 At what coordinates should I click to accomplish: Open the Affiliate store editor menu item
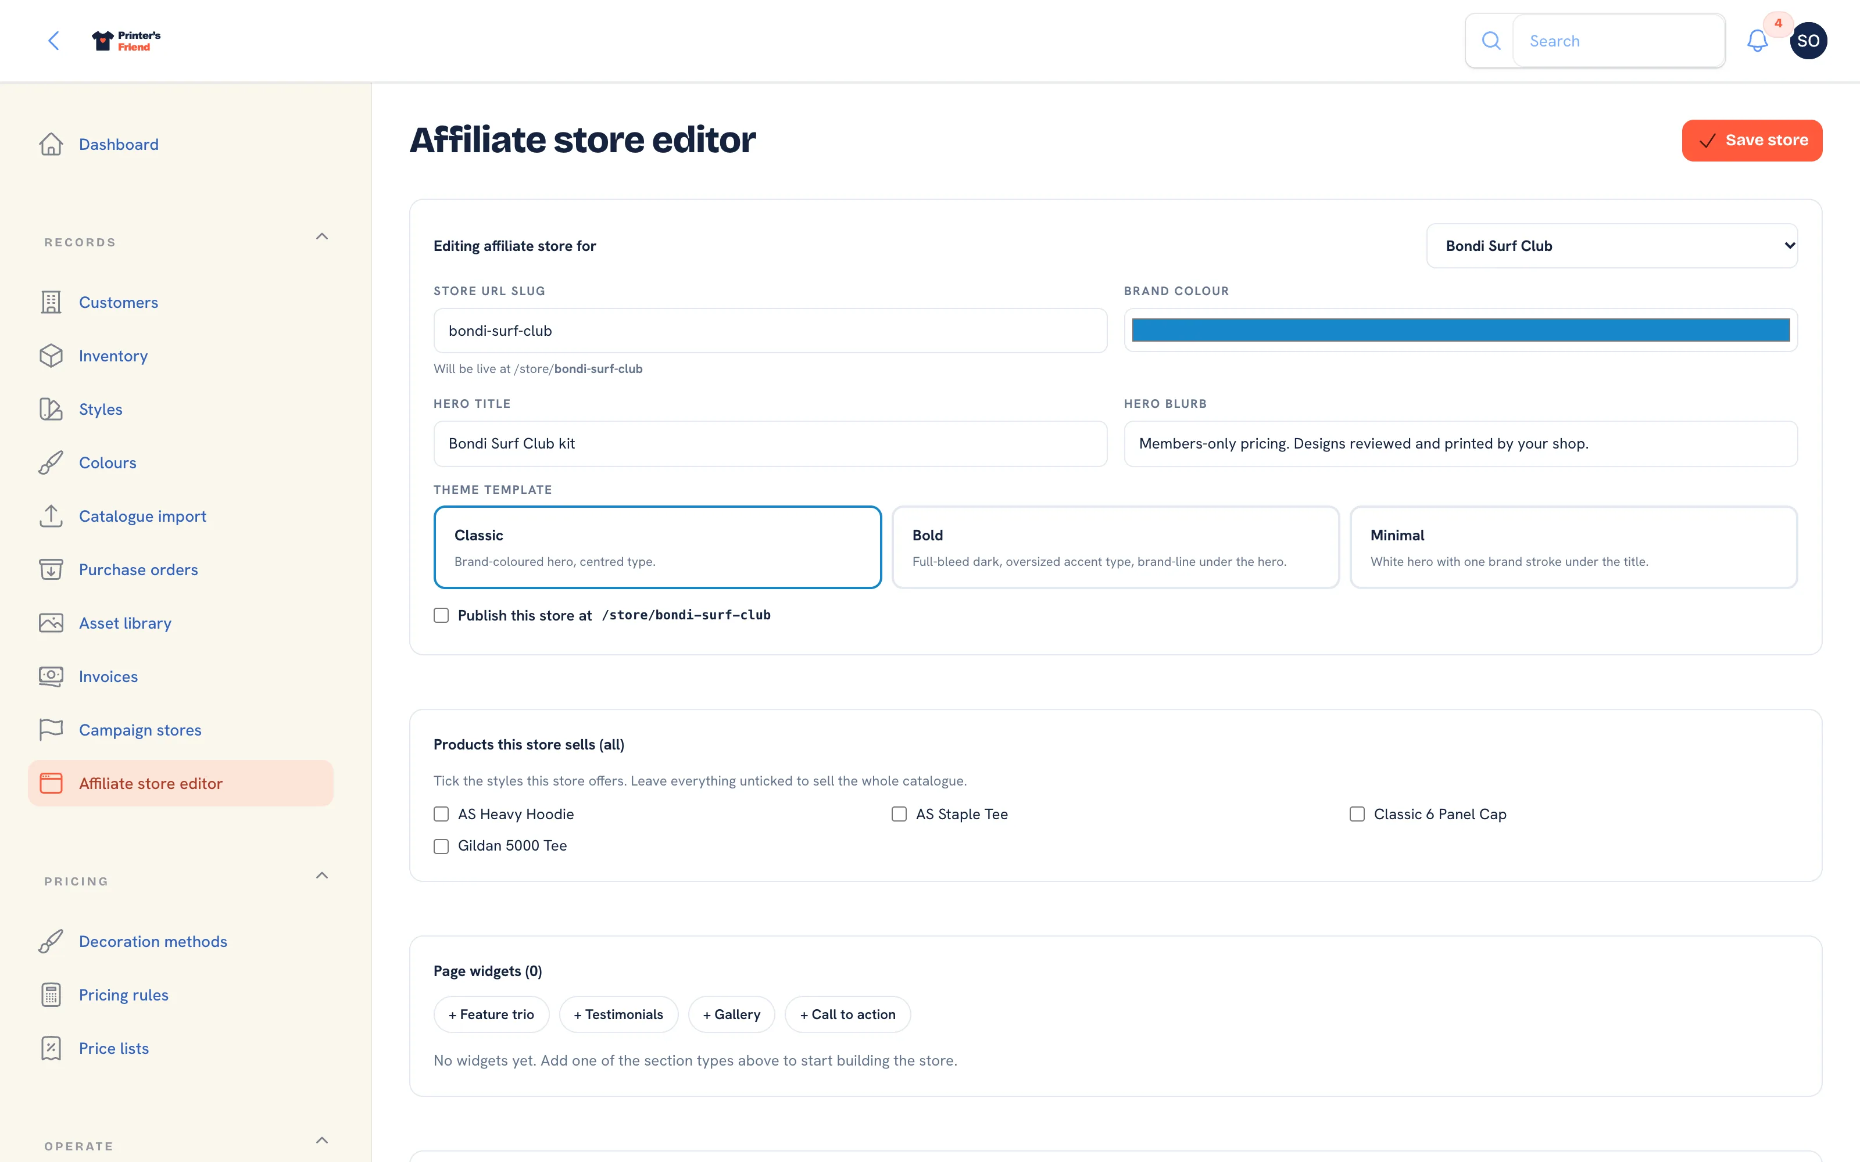pos(181,783)
